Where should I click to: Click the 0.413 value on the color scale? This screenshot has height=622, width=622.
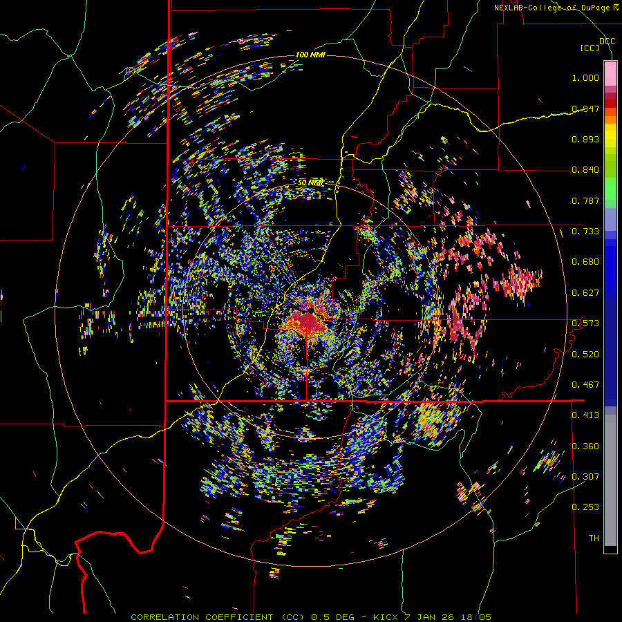tap(585, 415)
